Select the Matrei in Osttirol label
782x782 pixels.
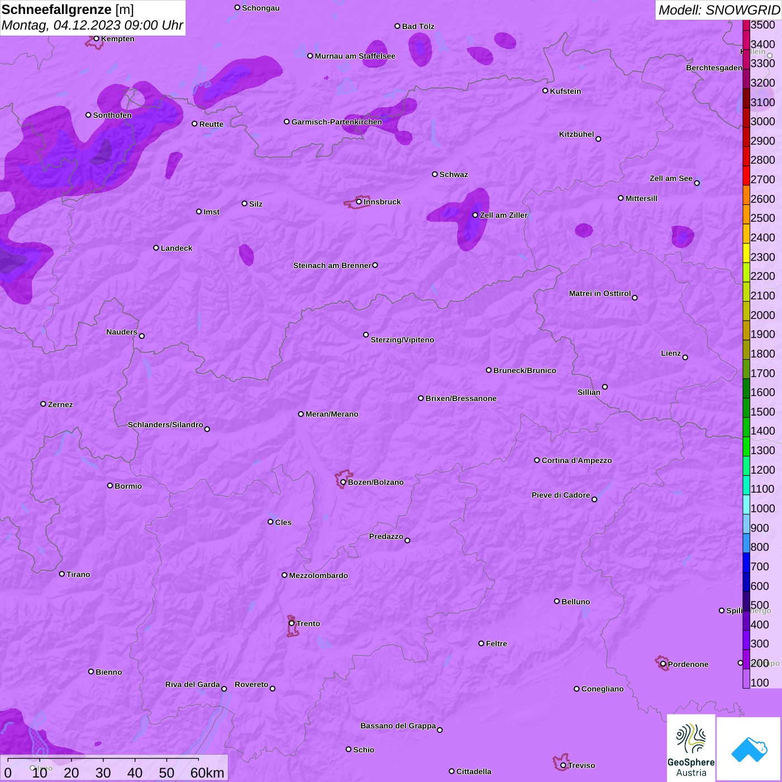(600, 293)
